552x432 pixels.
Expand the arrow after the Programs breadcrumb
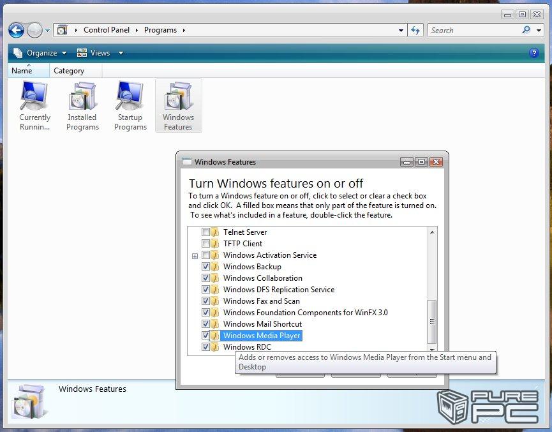(x=184, y=30)
